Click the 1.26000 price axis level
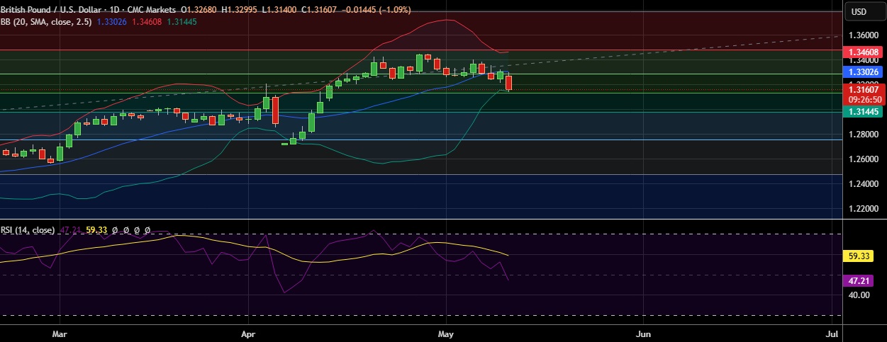 (864, 159)
